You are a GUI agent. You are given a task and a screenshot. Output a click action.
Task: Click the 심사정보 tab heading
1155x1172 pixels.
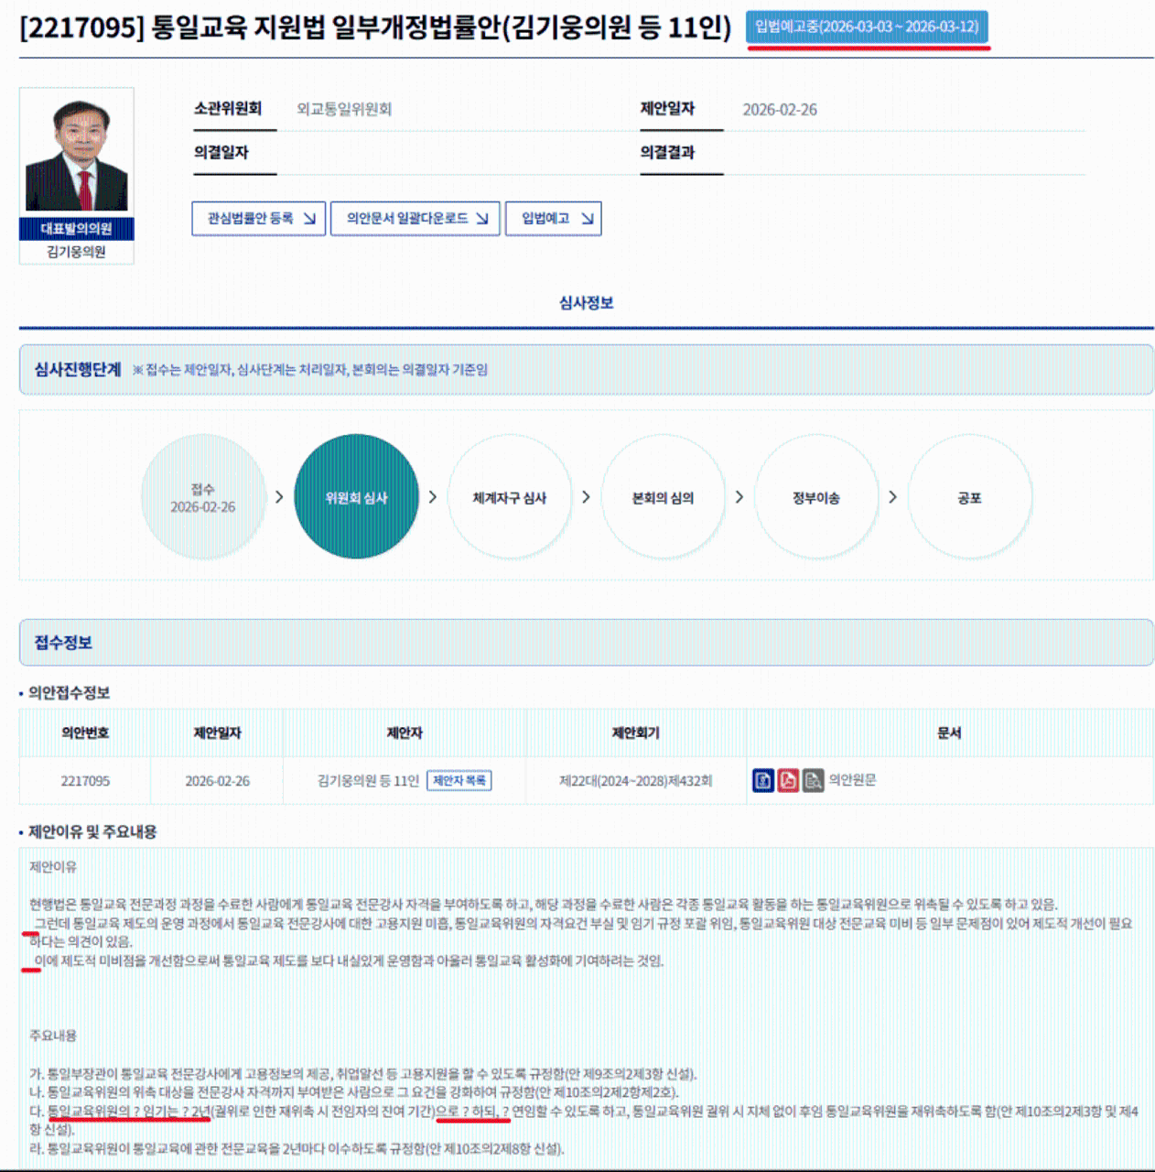pos(586,303)
